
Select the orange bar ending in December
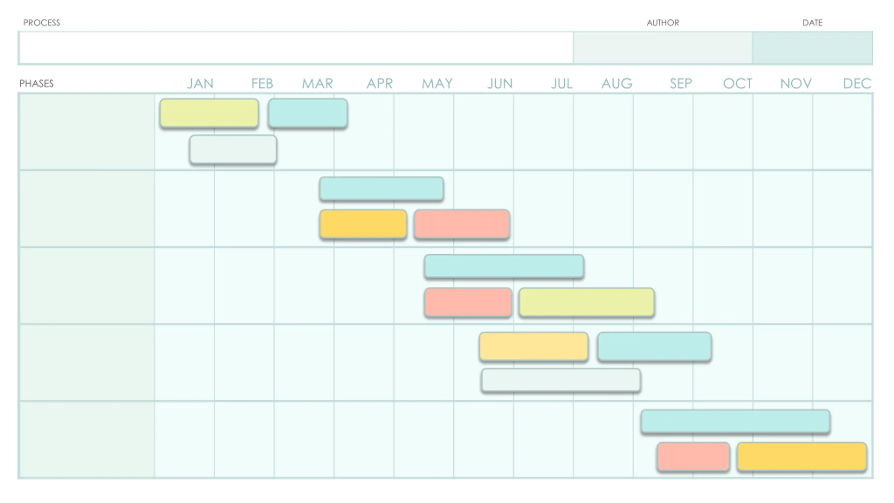802,457
